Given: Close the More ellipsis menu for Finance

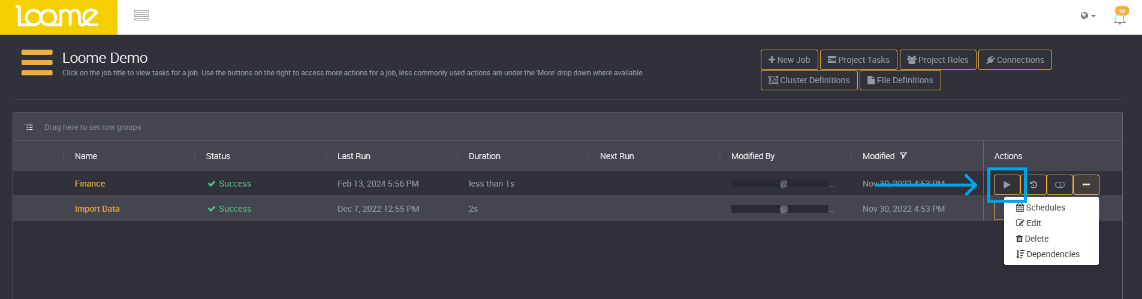Looking at the screenshot, I should [x=1086, y=185].
